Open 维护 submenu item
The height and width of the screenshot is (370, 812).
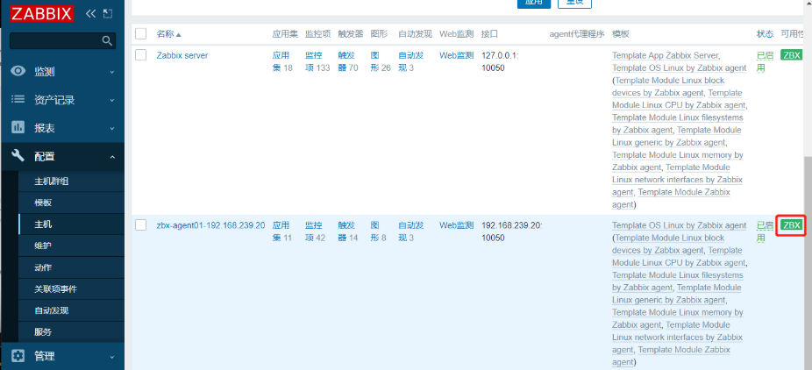click(43, 245)
